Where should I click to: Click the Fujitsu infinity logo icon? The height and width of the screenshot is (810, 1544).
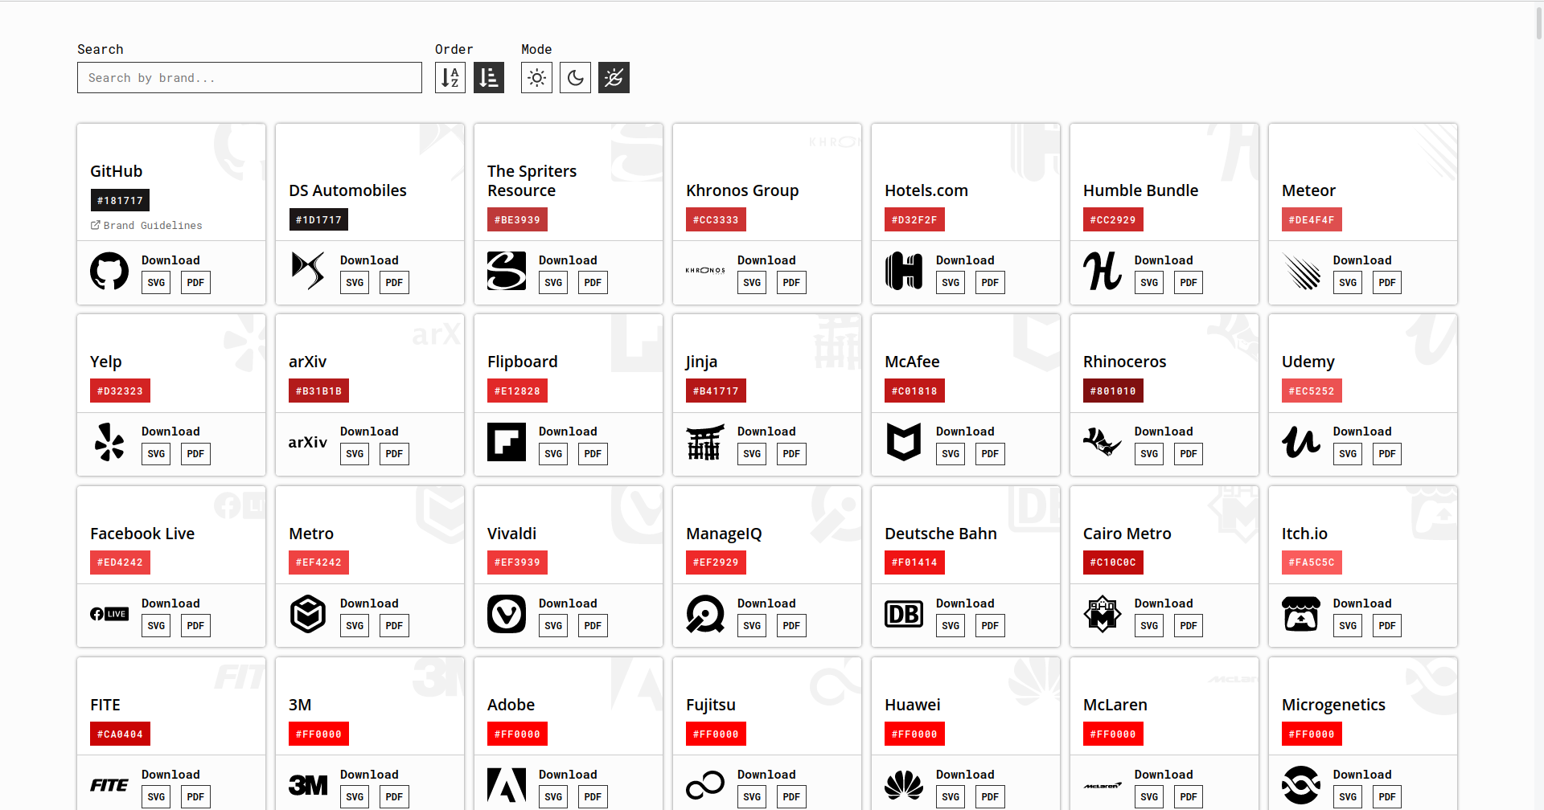tap(705, 785)
